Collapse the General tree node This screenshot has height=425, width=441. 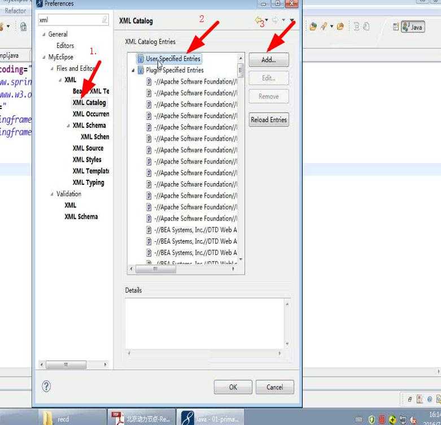coord(43,34)
